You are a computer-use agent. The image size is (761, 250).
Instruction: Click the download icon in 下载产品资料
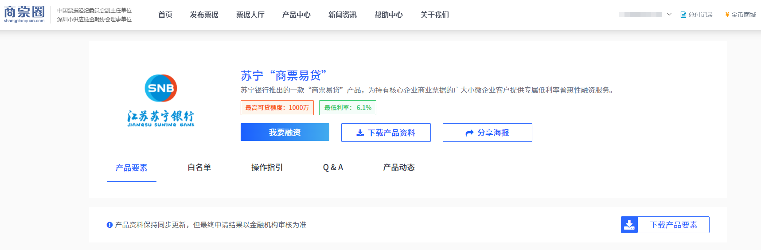[x=360, y=133]
